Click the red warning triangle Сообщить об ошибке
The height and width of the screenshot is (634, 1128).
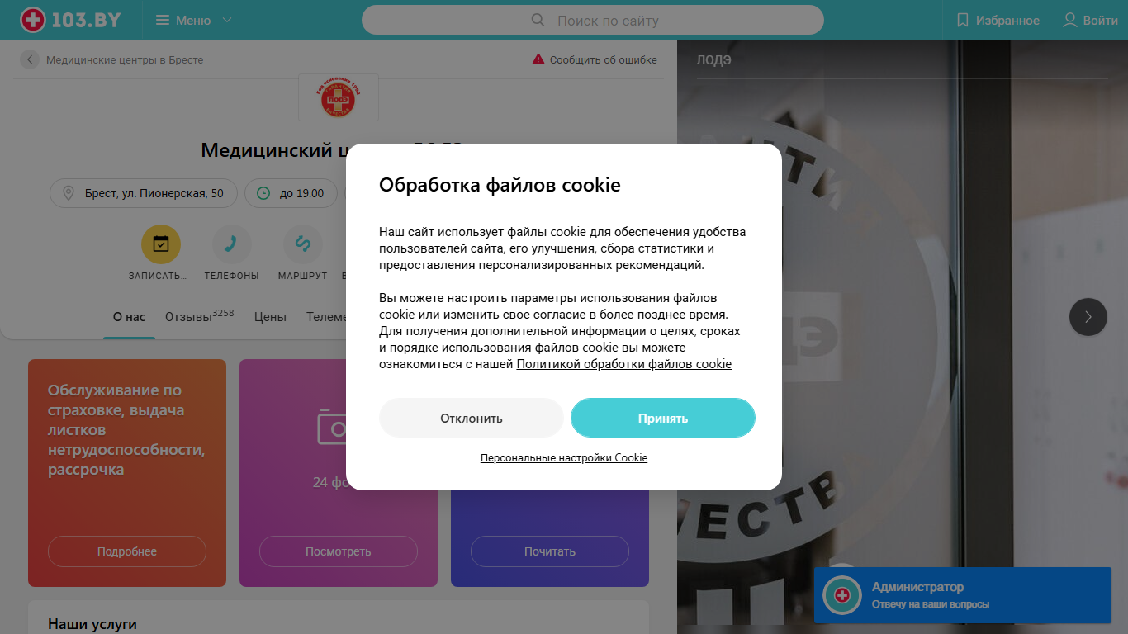(x=538, y=59)
